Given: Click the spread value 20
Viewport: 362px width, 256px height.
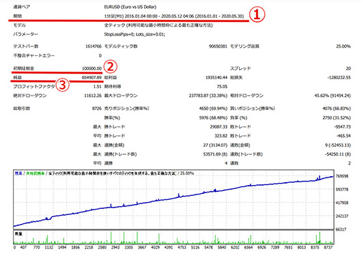Looking at the screenshot, I should click(348, 68).
